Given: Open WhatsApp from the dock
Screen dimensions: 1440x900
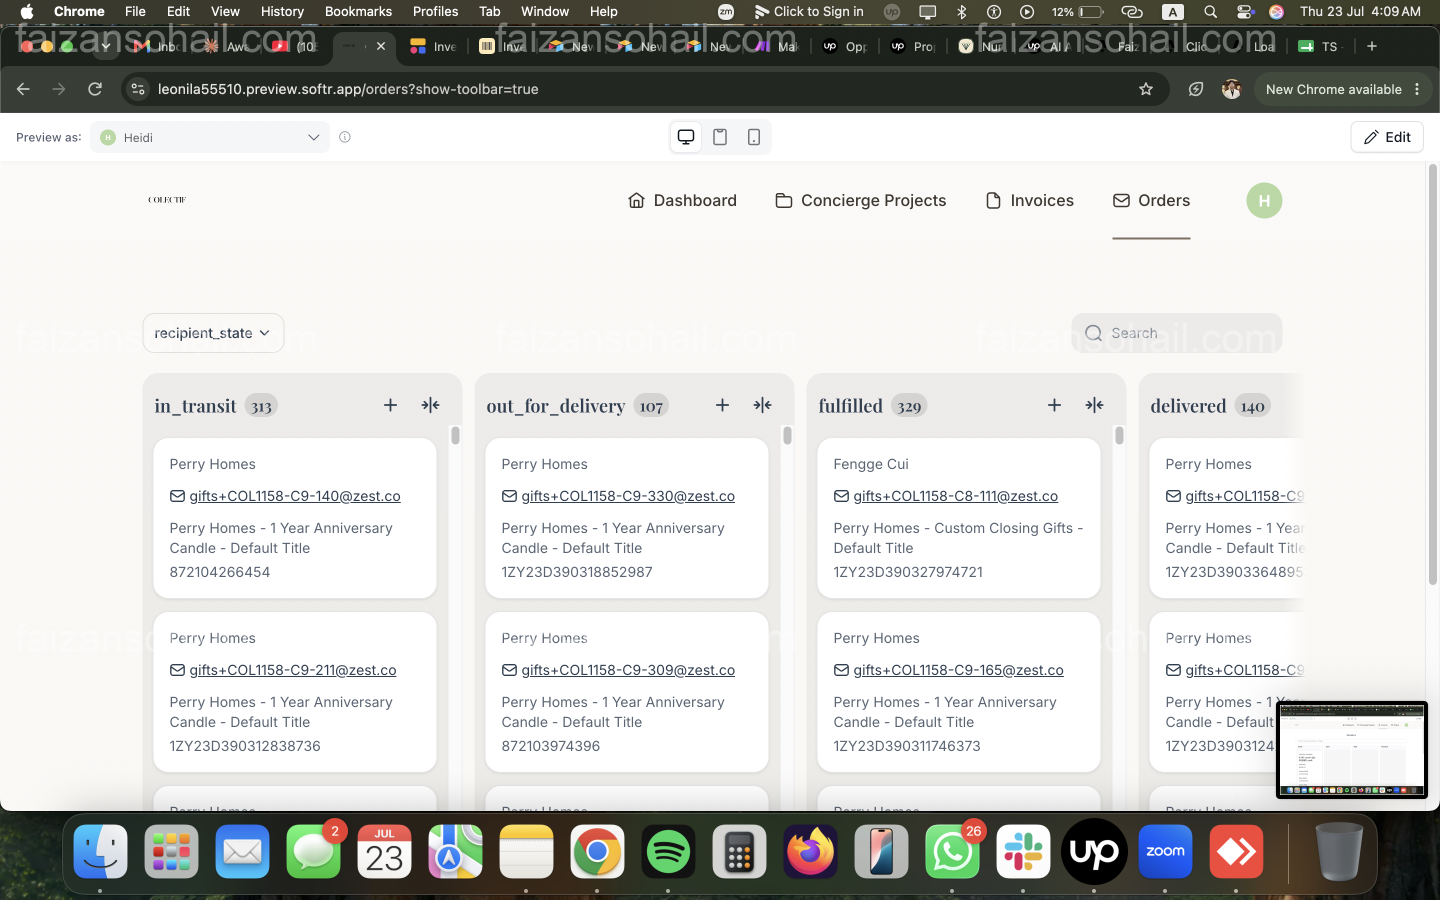Looking at the screenshot, I should [x=952, y=851].
